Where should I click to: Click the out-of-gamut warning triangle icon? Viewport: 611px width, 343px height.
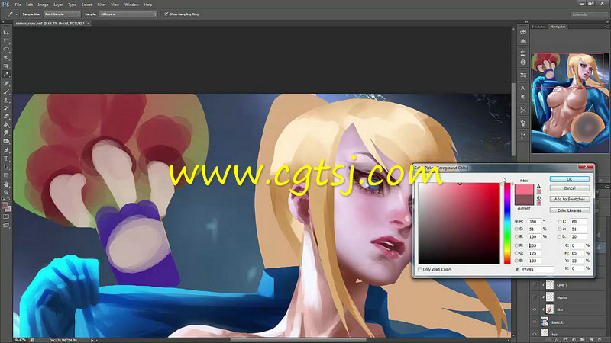tap(539, 187)
